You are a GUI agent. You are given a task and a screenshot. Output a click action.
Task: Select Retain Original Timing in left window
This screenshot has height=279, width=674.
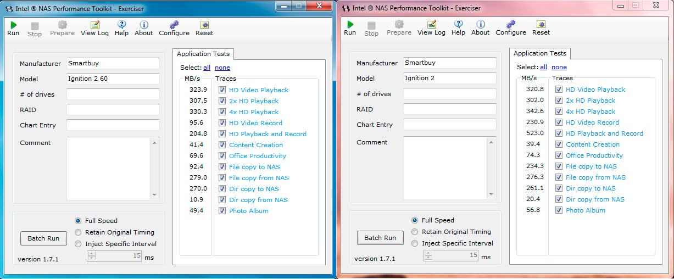point(78,232)
